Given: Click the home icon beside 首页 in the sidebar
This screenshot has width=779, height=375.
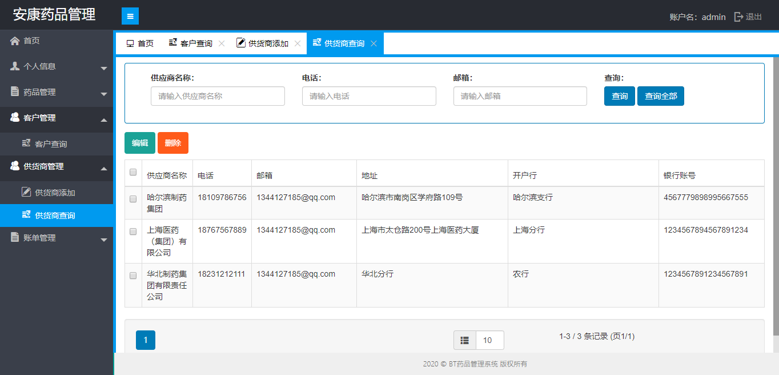Looking at the screenshot, I should point(15,41).
